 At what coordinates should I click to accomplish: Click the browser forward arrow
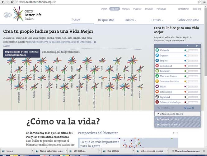tap(7, 2)
